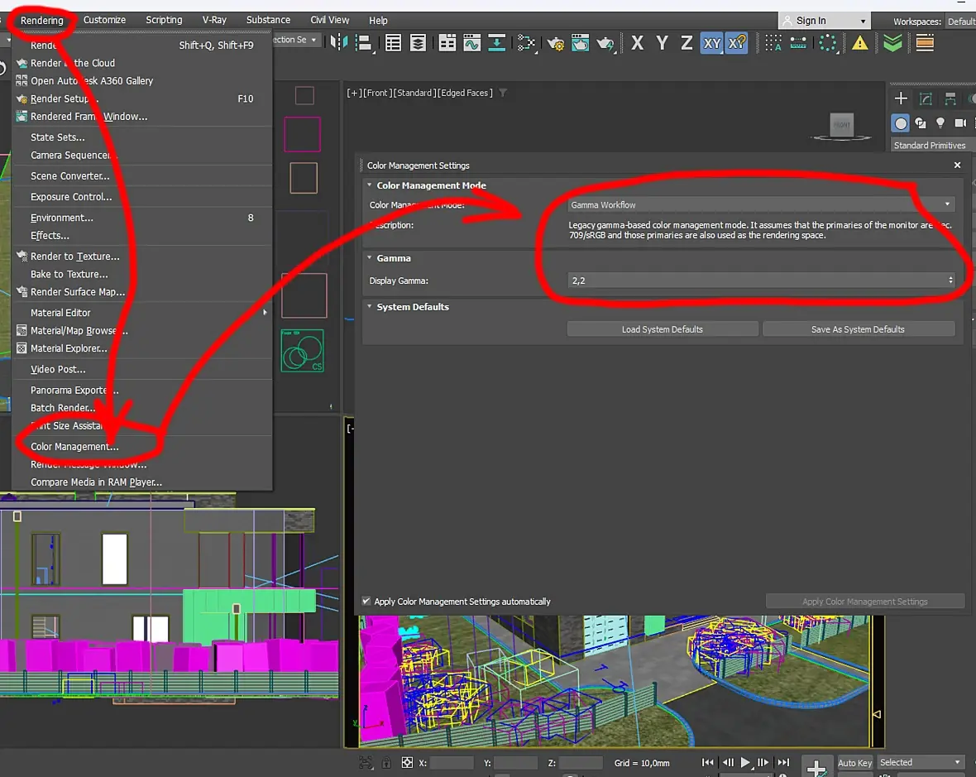Image resolution: width=976 pixels, height=777 pixels.
Task: Click Load System Defaults button
Action: (x=663, y=329)
